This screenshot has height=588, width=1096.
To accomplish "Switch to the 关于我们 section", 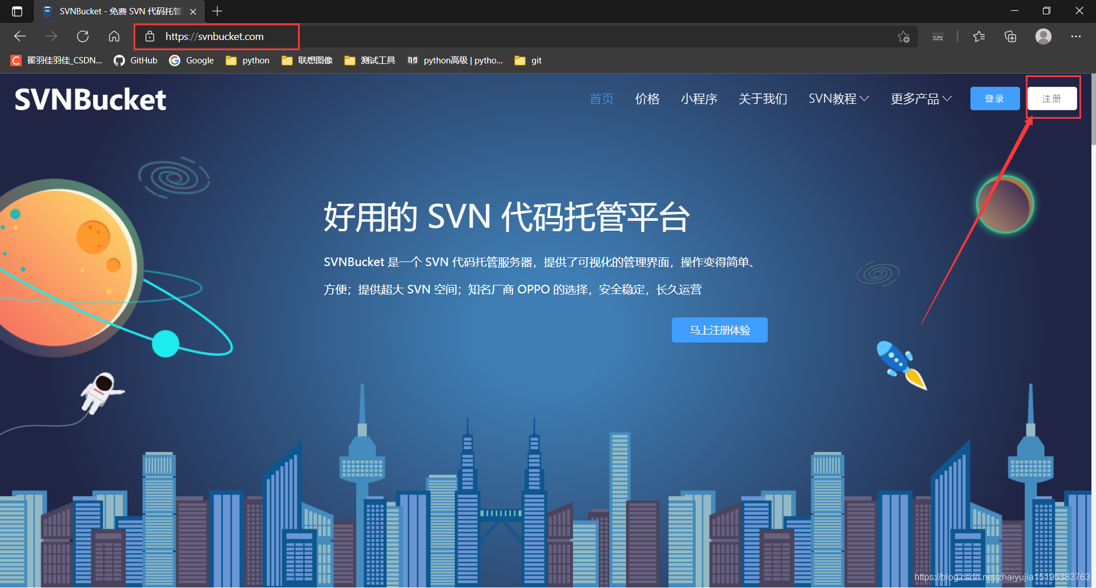I will point(763,98).
